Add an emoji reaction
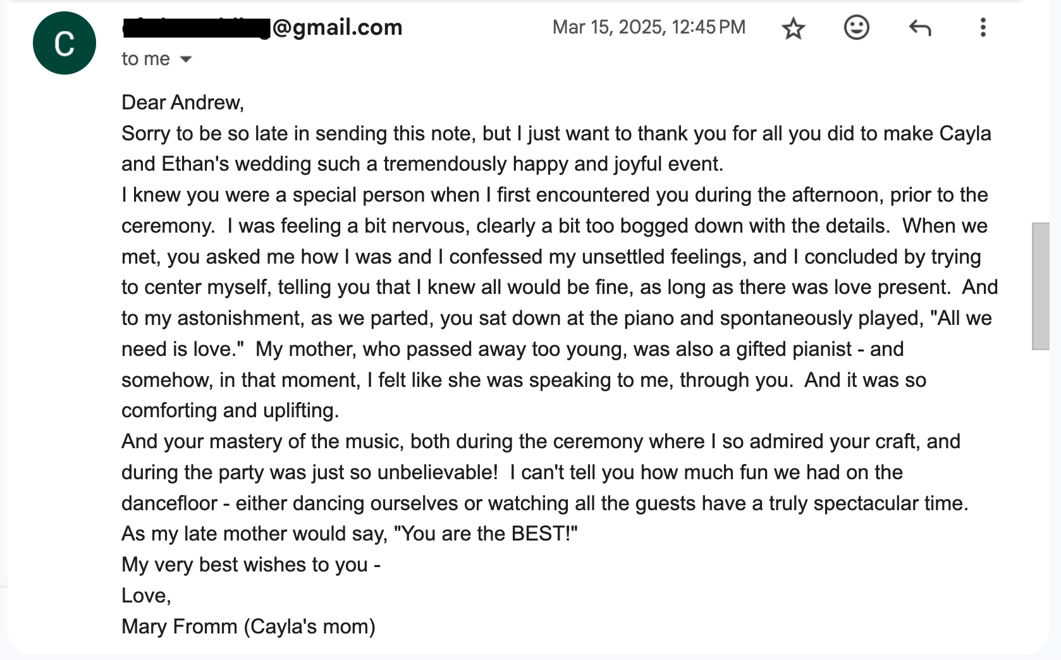Viewport: 1061px width, 660px height. [x=856, y=28]
